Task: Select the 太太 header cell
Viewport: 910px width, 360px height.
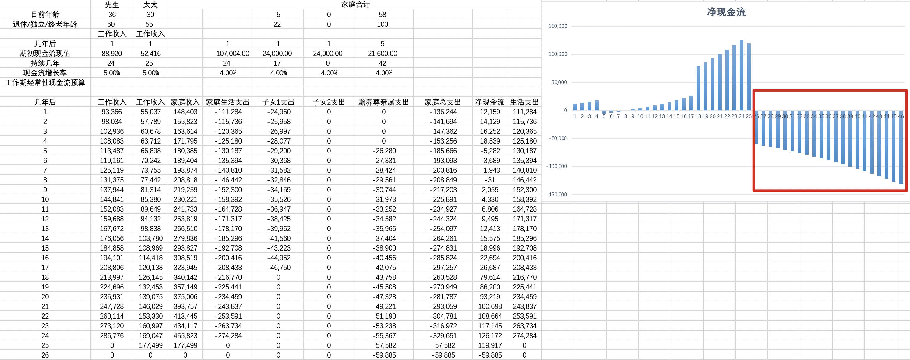Action: [150, 5]
